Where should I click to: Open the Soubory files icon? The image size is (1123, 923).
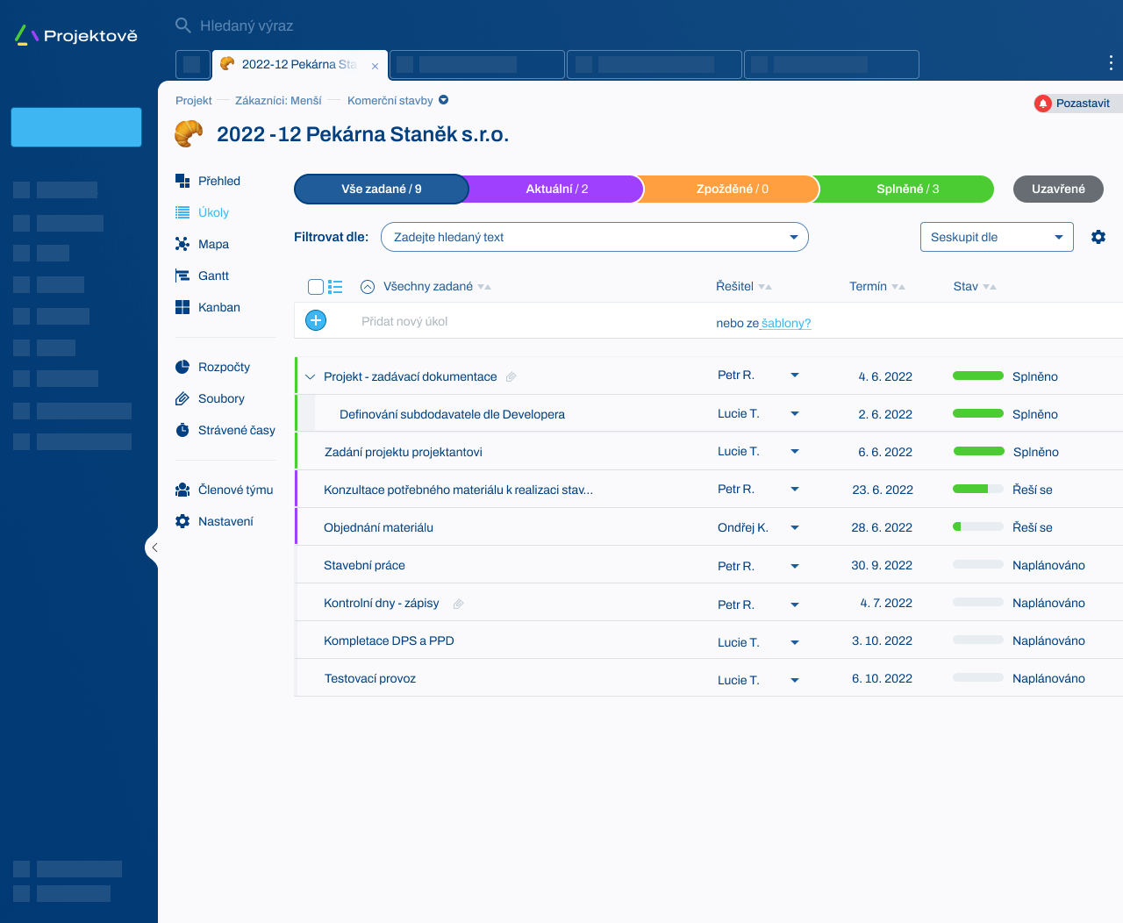pos(182,398)
